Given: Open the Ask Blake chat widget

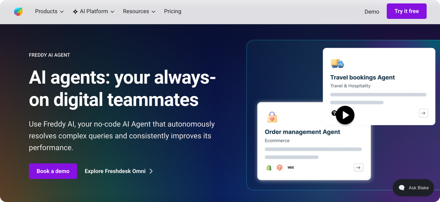Looking at the screenshot, I should 413,188.
